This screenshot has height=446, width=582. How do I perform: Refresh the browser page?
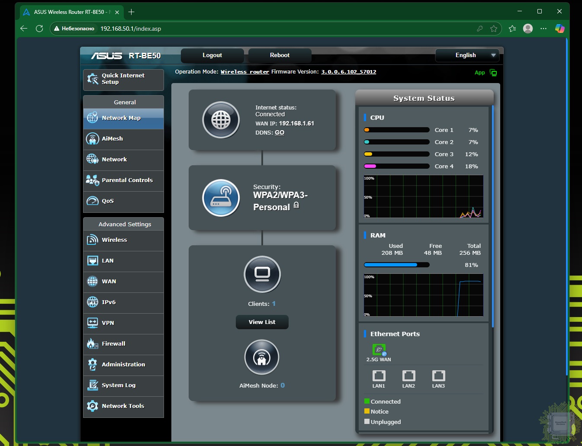(x=39, y=29)
